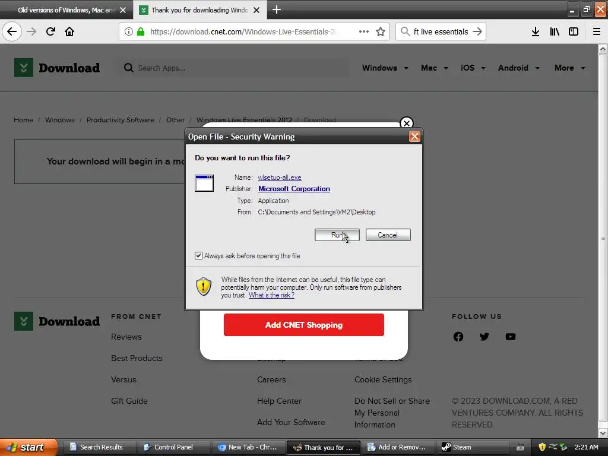Click the security shield icon in system tray

542,447
